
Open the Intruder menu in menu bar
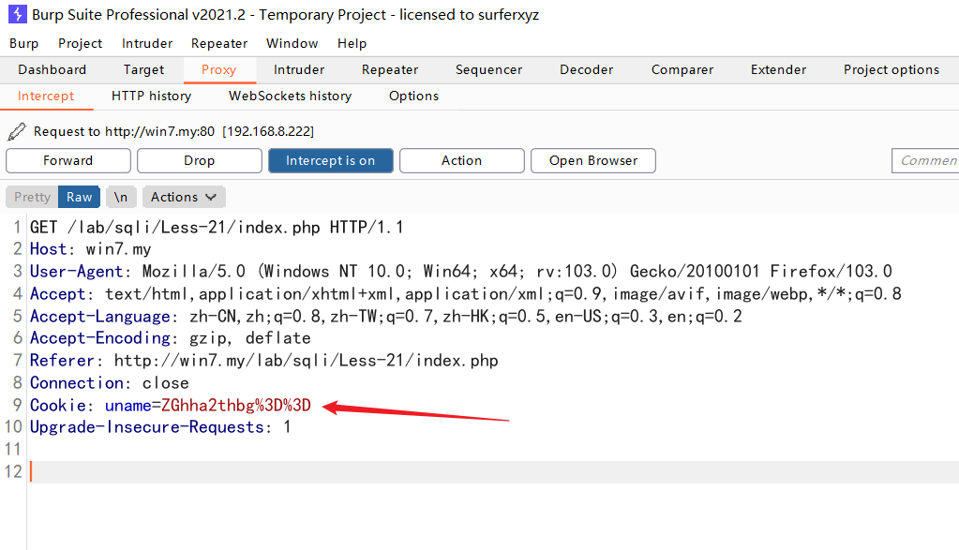click(147, 43)
